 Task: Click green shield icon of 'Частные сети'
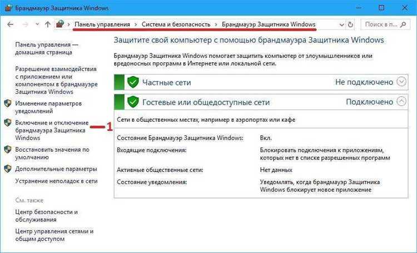pos(133,82)
